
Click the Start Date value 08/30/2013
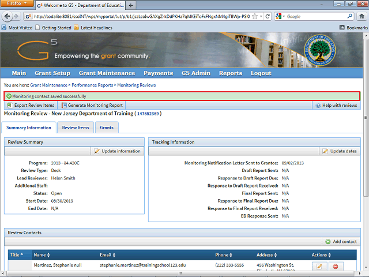tap(62, 201)
